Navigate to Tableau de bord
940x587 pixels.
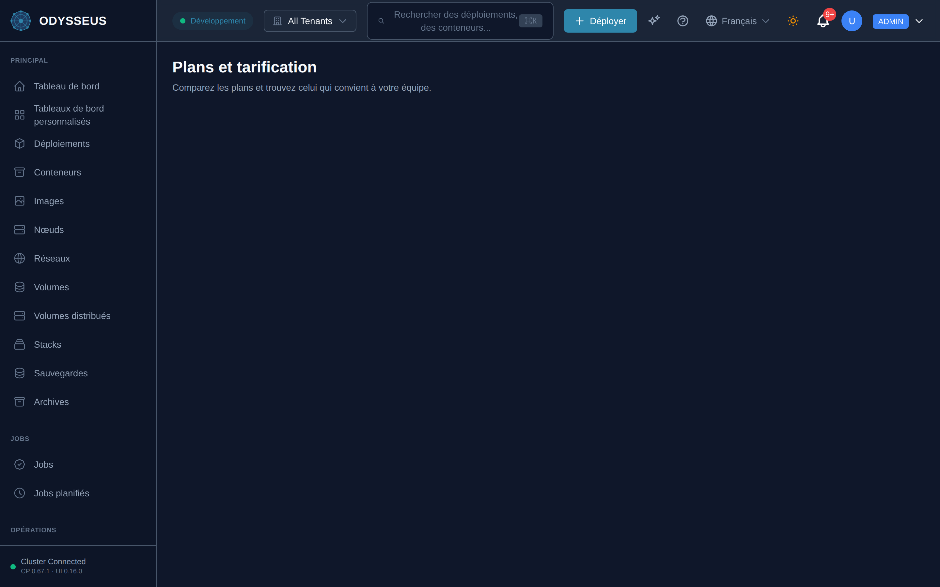coord(78,86)
